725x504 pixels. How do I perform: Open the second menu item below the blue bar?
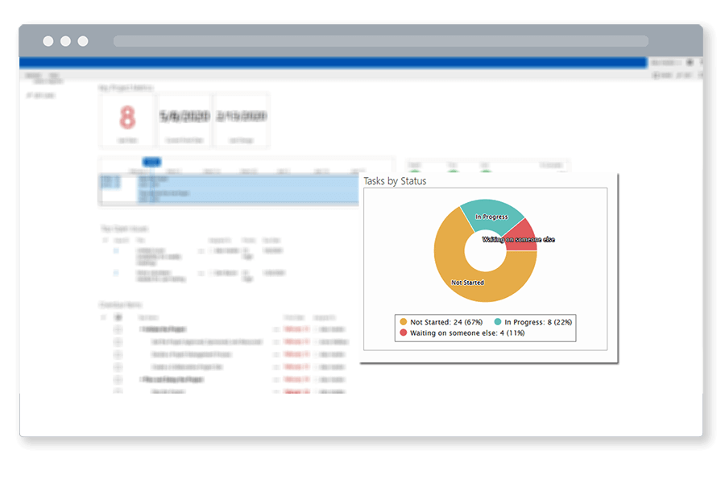coord(54,76)
